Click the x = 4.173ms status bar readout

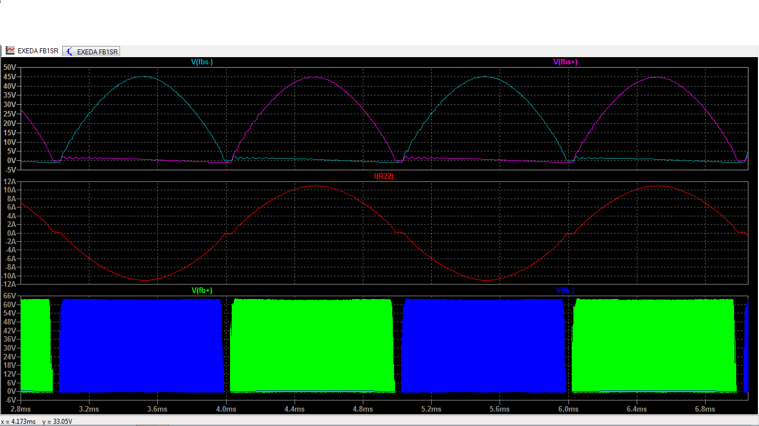coord(19,422)
